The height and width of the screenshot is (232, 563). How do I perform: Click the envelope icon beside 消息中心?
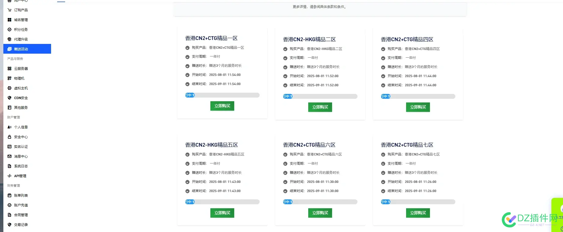[x=9, y=156]
